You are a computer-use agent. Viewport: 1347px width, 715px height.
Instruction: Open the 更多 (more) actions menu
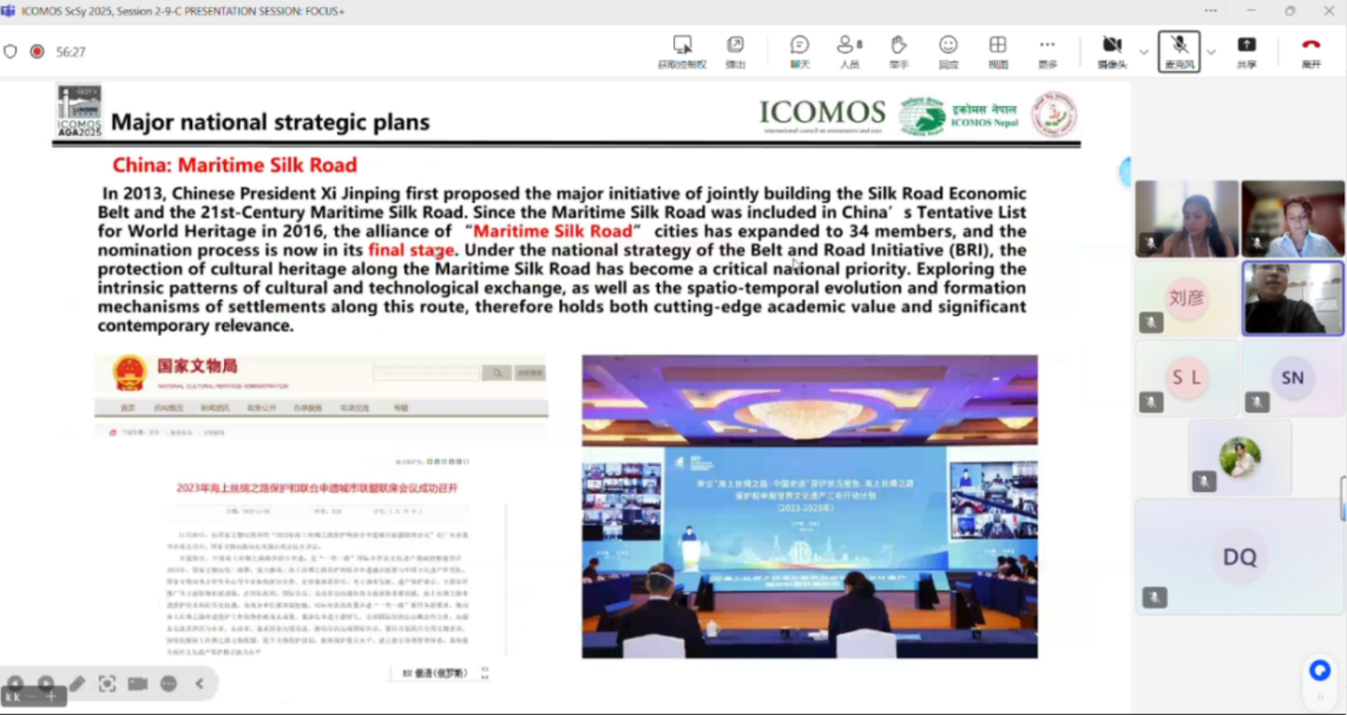tap(1048, 51)
